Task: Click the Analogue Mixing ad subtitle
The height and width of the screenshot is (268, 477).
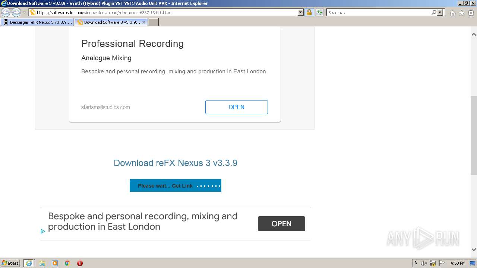Action: click(106, 58)
